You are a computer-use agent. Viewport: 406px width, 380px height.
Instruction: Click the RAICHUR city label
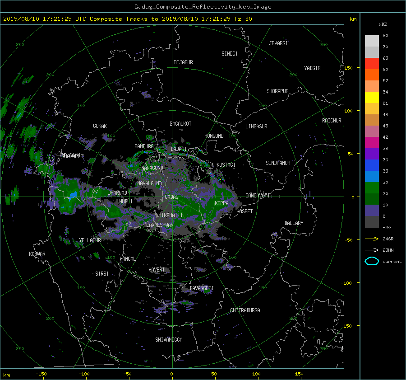332,121
